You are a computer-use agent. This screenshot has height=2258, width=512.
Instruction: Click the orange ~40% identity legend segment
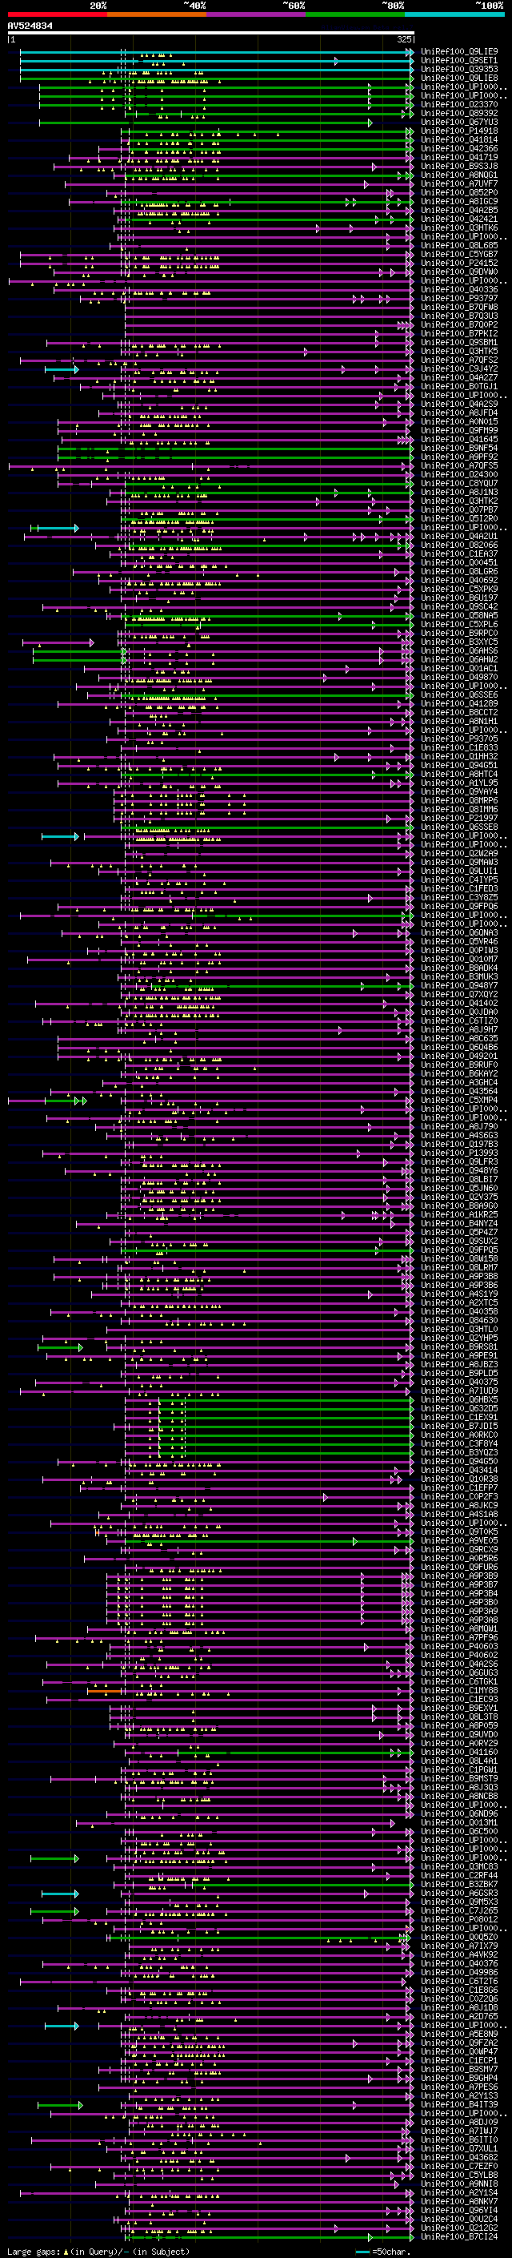coord(157,14)
